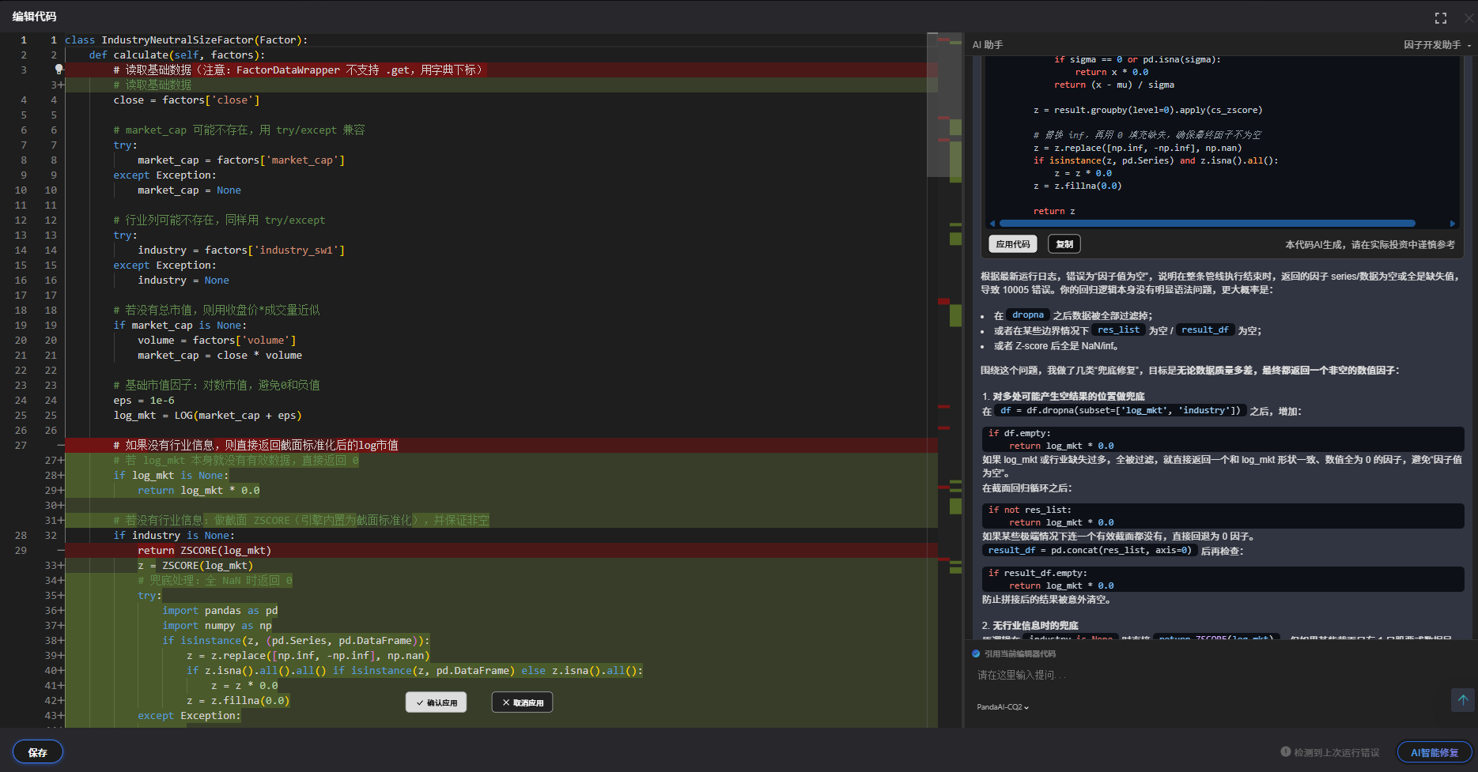Screen dimensions: 1478x772
Task: Click line 'if log_mkt is None:'
Action: point(171,475)
